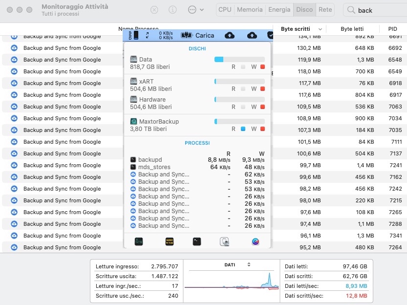Click the stop process X toolbar button
The image size is (407, 305).
pos(154,10)
